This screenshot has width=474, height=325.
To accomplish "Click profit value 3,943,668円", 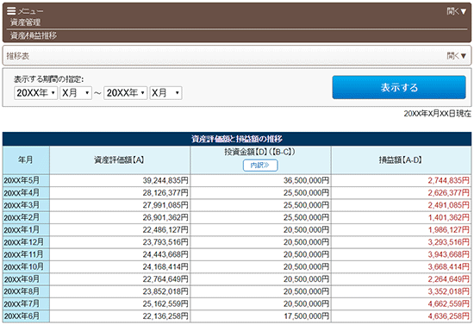I will [449, 254].
